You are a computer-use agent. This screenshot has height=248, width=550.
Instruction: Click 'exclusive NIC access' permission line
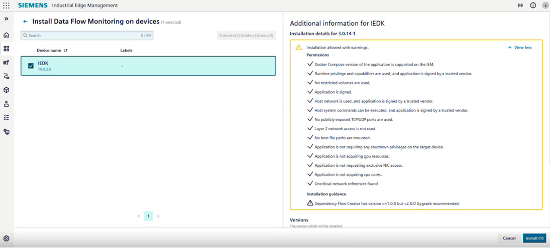(x=359, y=165)
